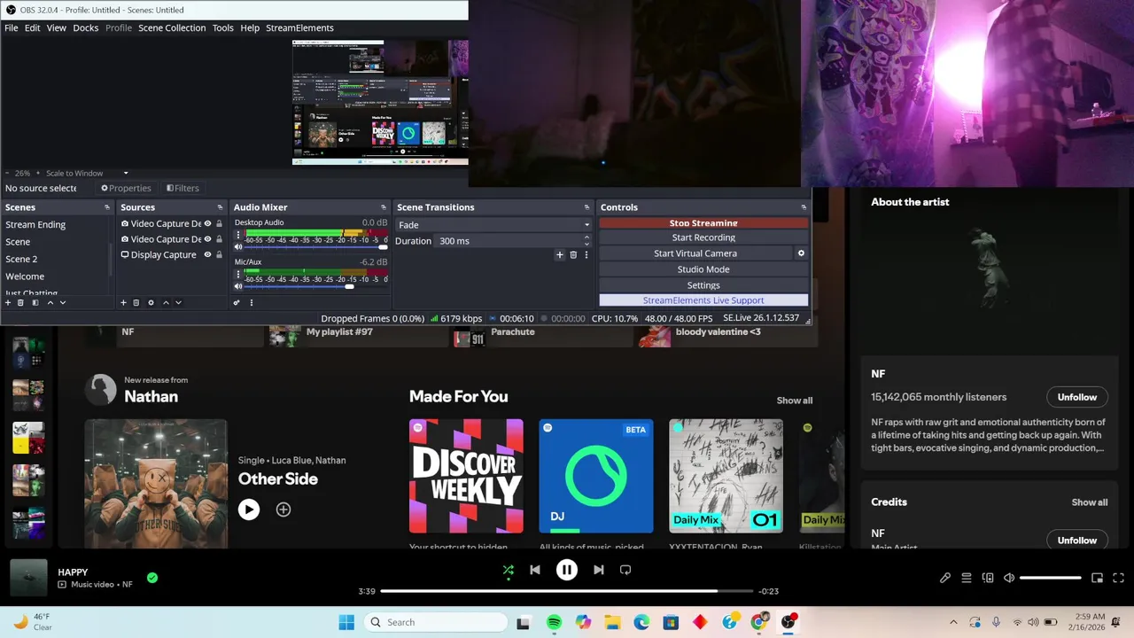Viewport: 1134px width, 638px height.
Task: Toggle Spotify shuffle
Action: click(508, 571)
